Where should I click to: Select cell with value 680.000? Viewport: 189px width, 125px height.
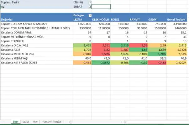(101, 24)
